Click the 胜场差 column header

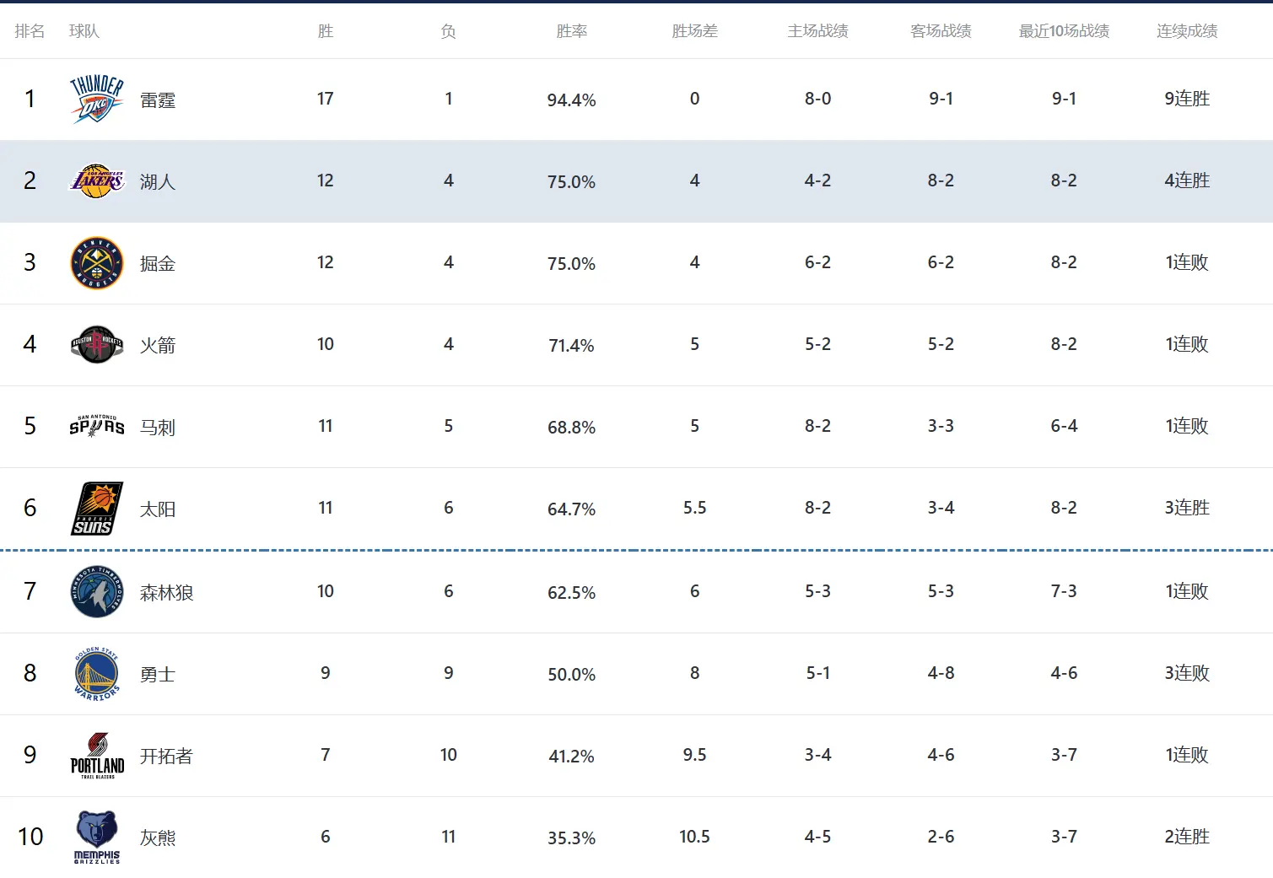pyautogui.click(x=694, y=31)
